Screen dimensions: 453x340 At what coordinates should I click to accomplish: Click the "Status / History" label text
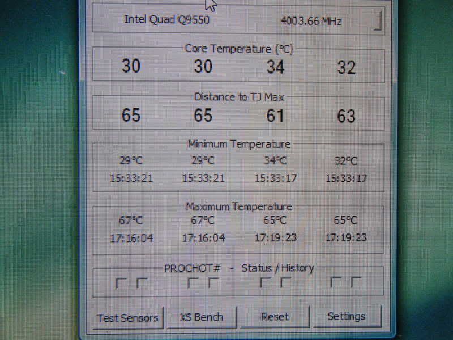coord(278,268)
